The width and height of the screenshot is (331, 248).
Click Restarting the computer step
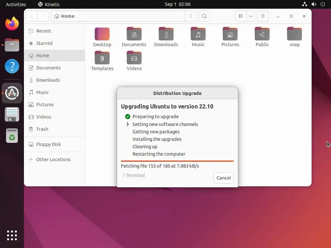click(159, 154)
